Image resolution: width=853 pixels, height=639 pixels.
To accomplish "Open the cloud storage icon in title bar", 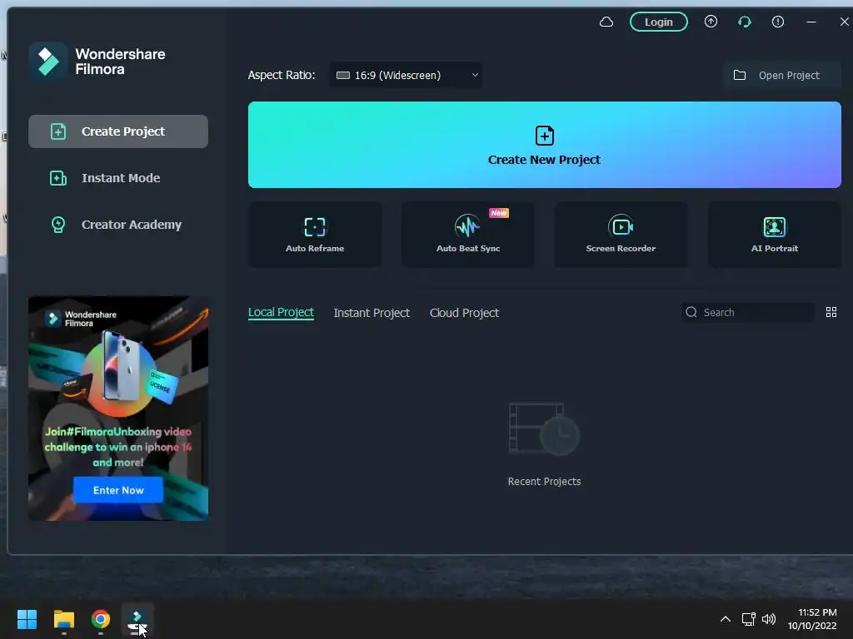I will 606,22.
